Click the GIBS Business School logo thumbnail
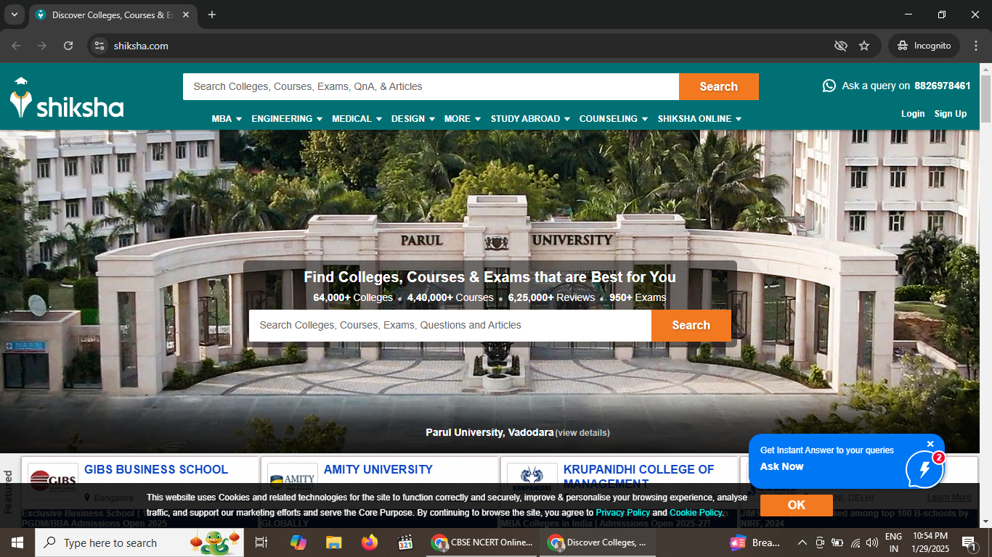 point(53,480)
